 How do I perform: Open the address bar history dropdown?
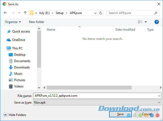pos(95,13)
